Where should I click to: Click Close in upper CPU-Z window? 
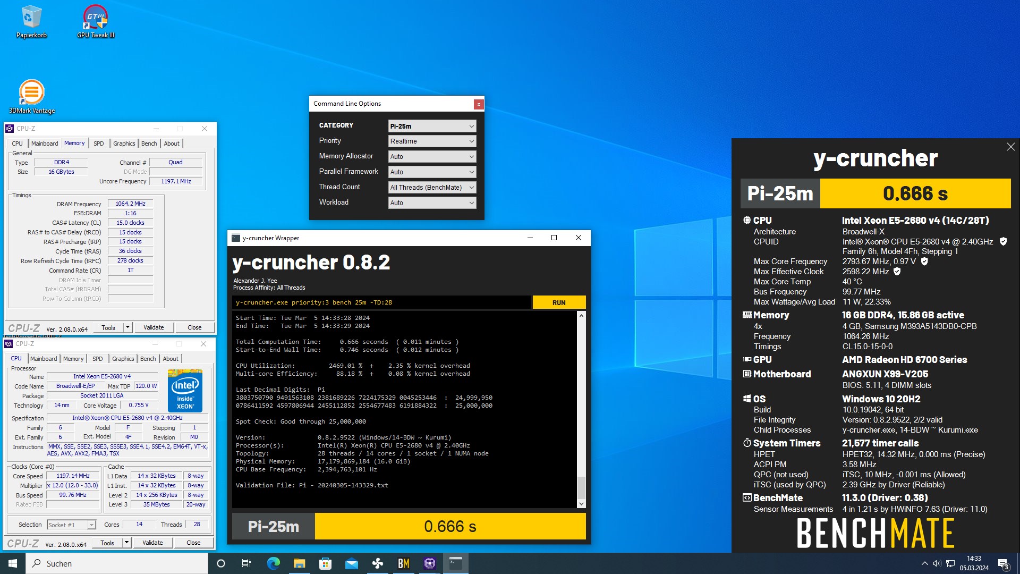[x=194, y=327]
